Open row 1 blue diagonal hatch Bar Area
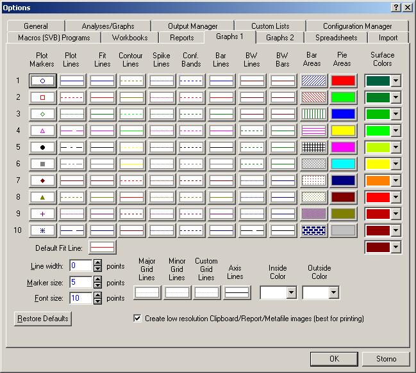 pos(313,81)
